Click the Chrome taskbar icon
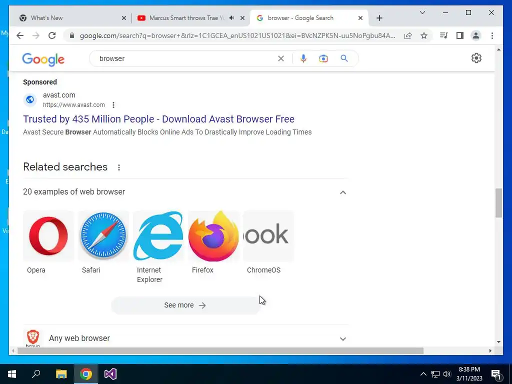Screen dimensions: 512x384 click(x=85, y=374)
